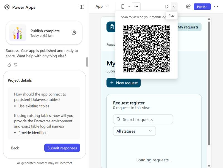Click the QR code image
Image resolution: width=223 pixels, height=168 pixels.
point(146,48)
